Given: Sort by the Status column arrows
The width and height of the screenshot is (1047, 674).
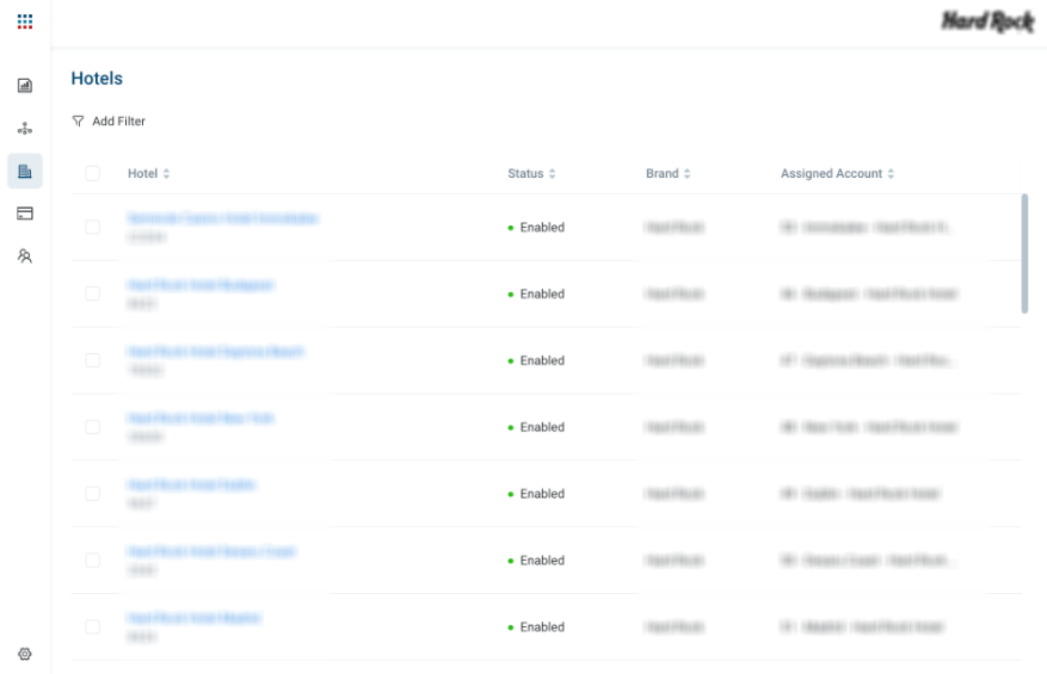Looking at the screenshot, I should pyautogui.click(x=552, y=173).
